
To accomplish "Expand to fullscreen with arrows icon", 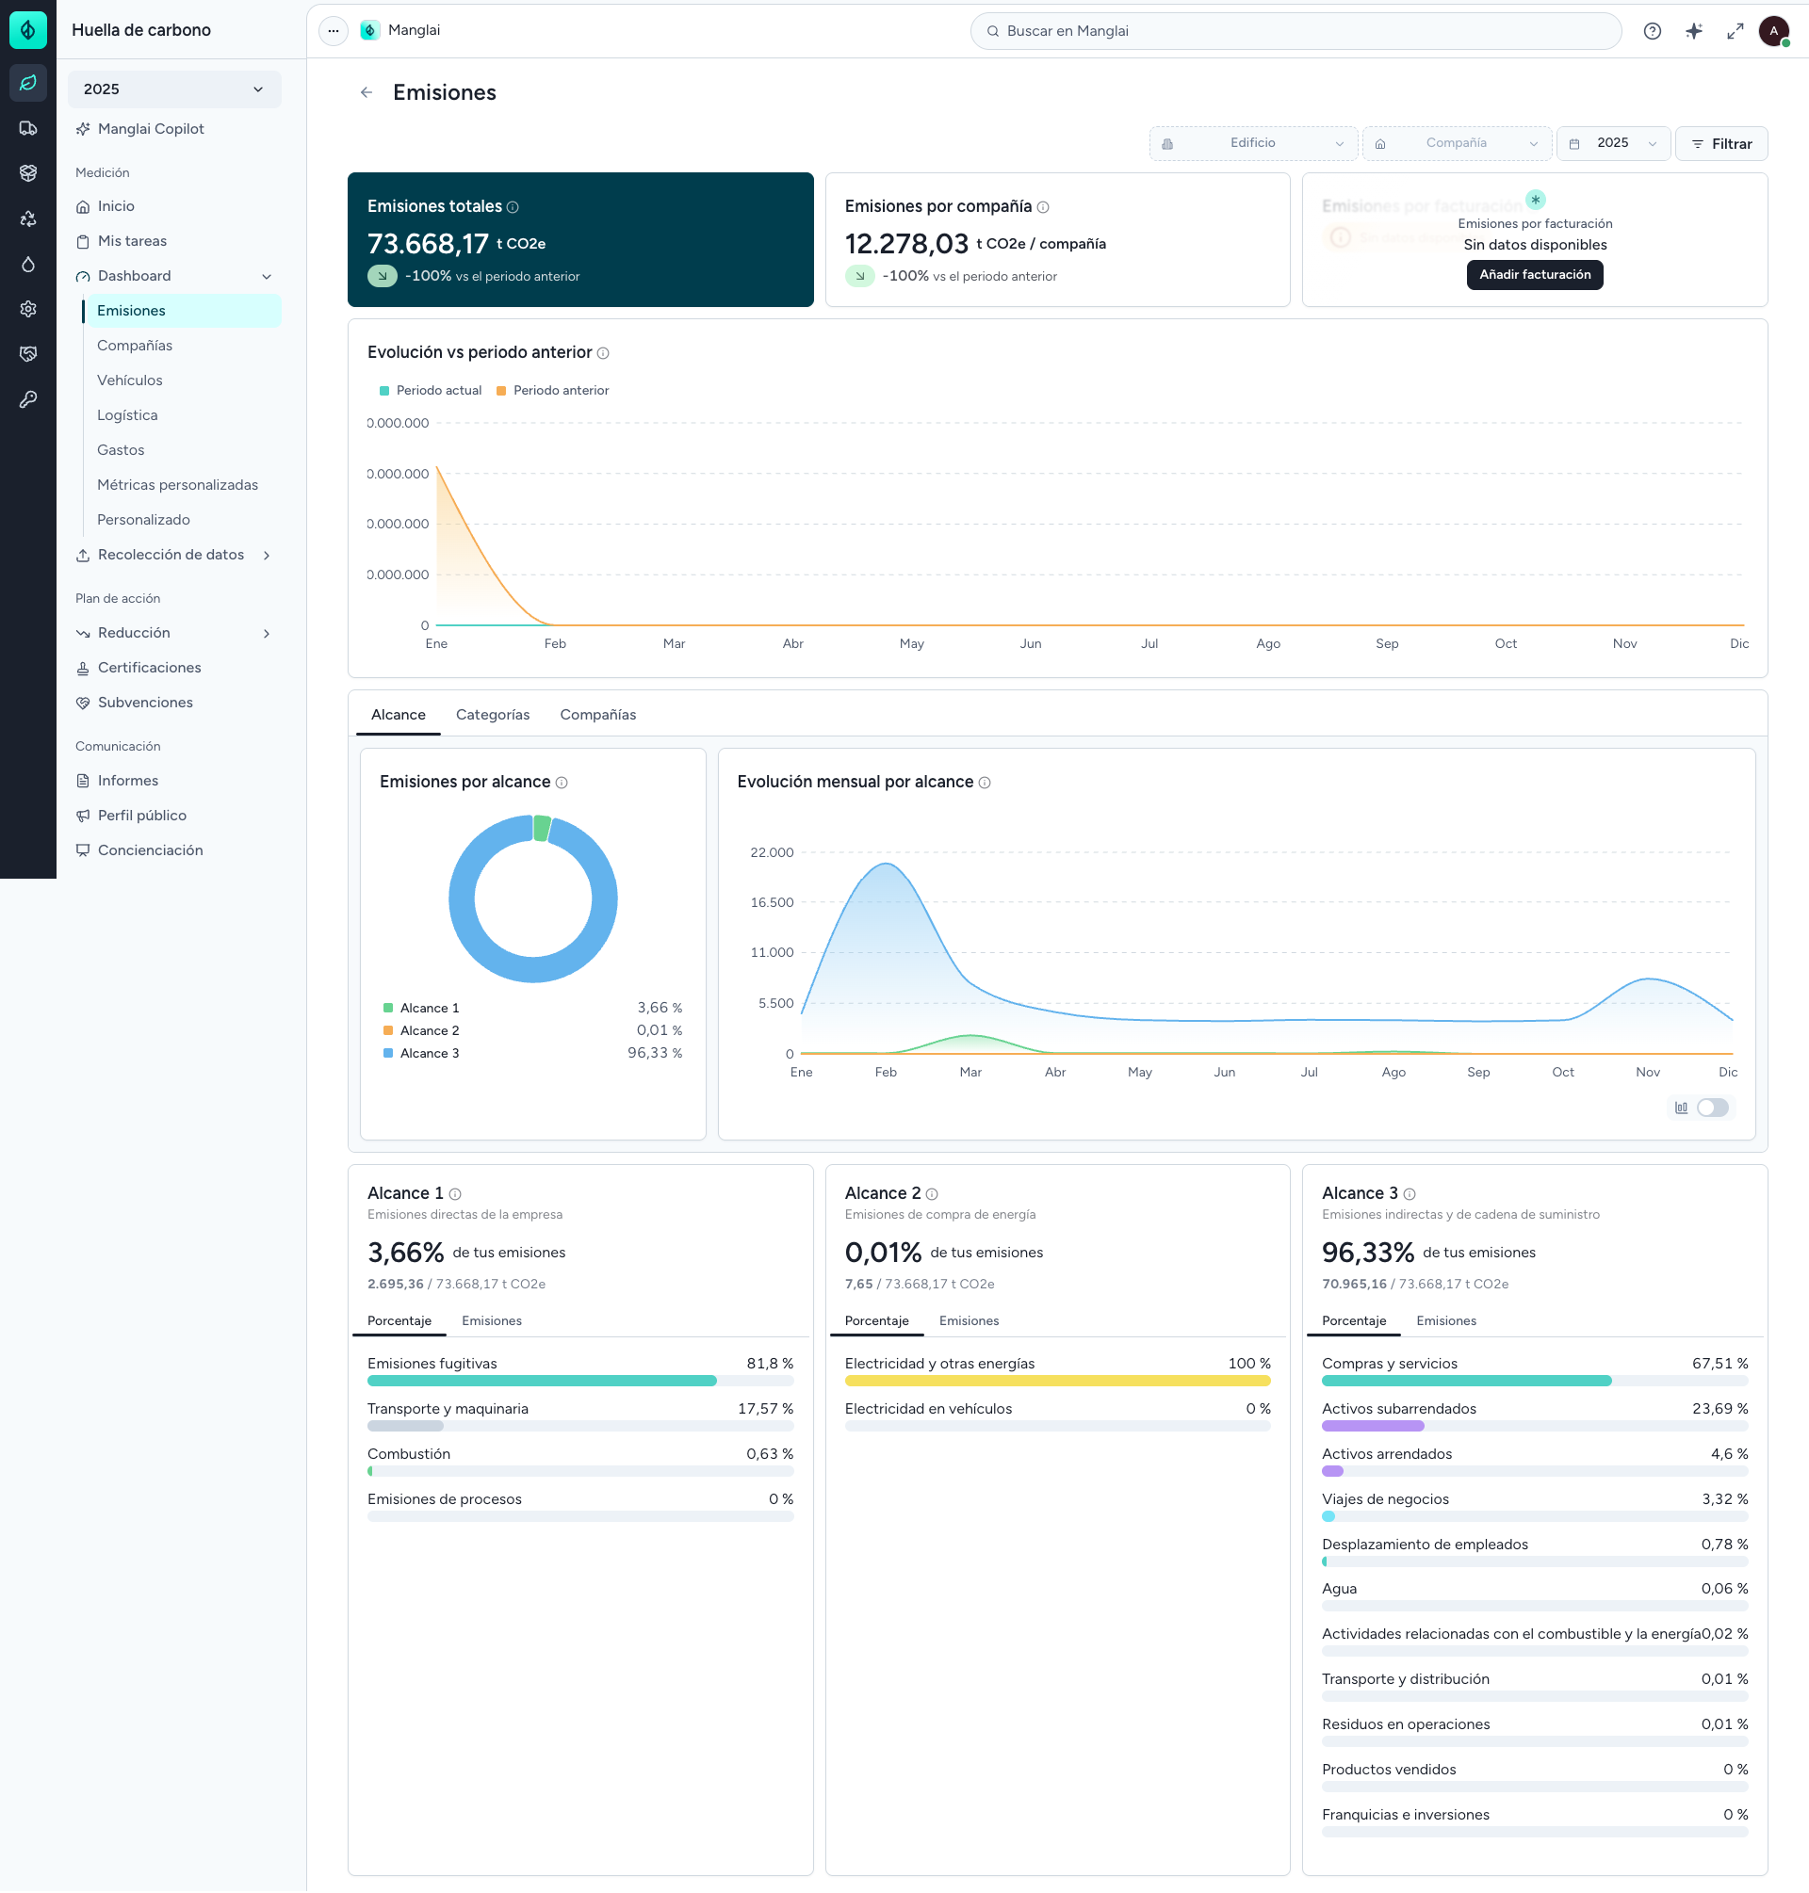I will coord(1735,31).
